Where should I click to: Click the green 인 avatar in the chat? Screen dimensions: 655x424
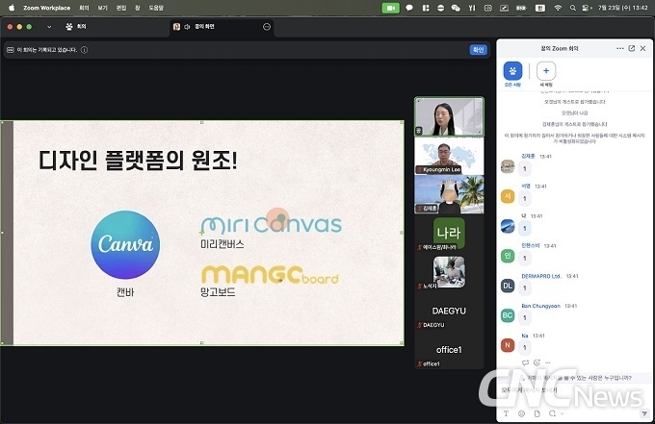[x=508, y=256]
